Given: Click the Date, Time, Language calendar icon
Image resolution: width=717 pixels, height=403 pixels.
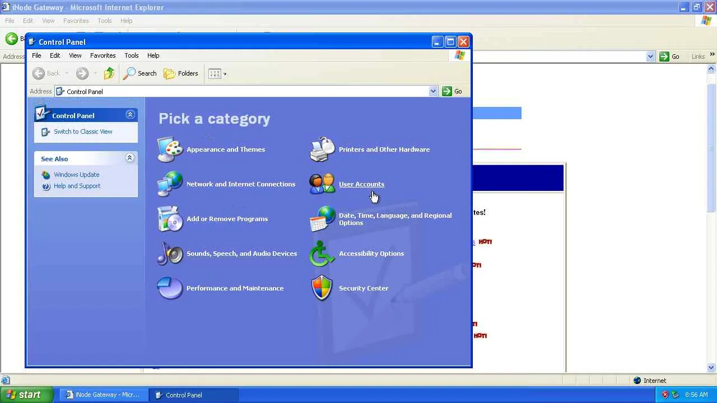Looking at the screenshot, I should [323, 219].
